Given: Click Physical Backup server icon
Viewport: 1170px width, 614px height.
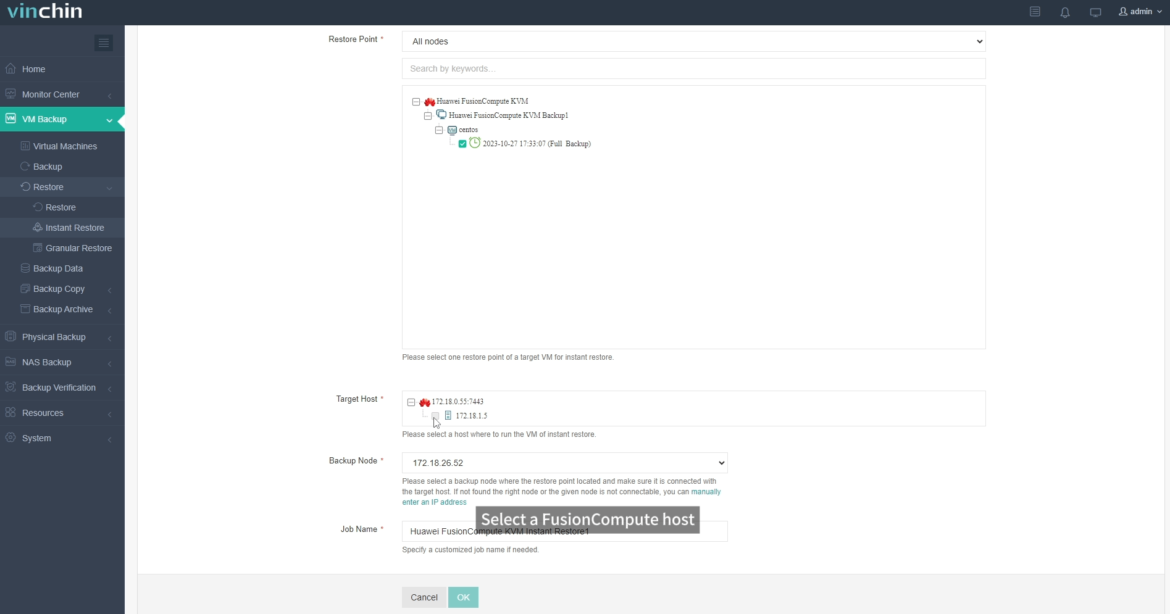Looking at the screenshot, I should (x=10, y=336).
